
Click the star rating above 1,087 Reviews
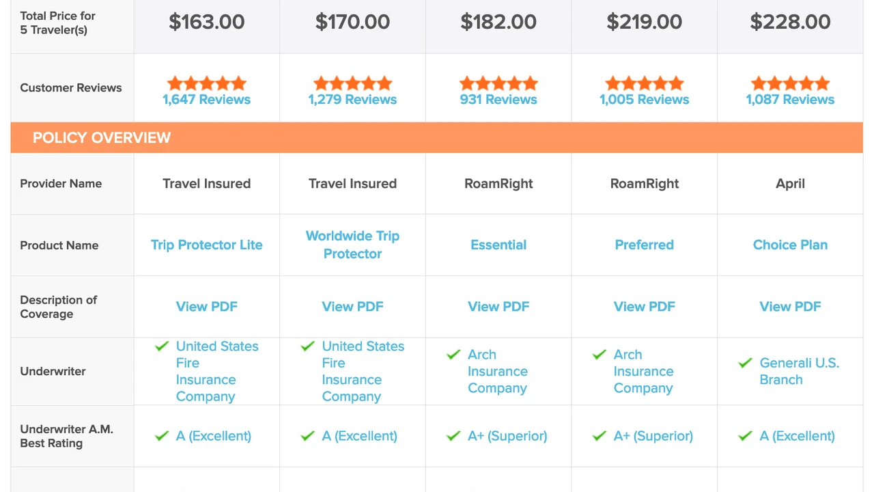pyautogui.click(x=790, y=83)
